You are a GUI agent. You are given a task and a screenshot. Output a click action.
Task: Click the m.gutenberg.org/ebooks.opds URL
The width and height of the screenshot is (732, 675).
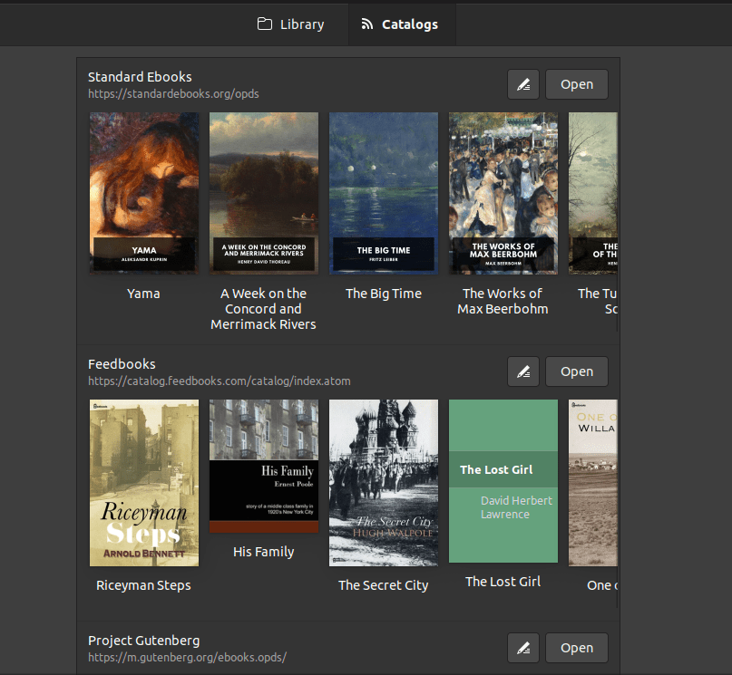187,657
